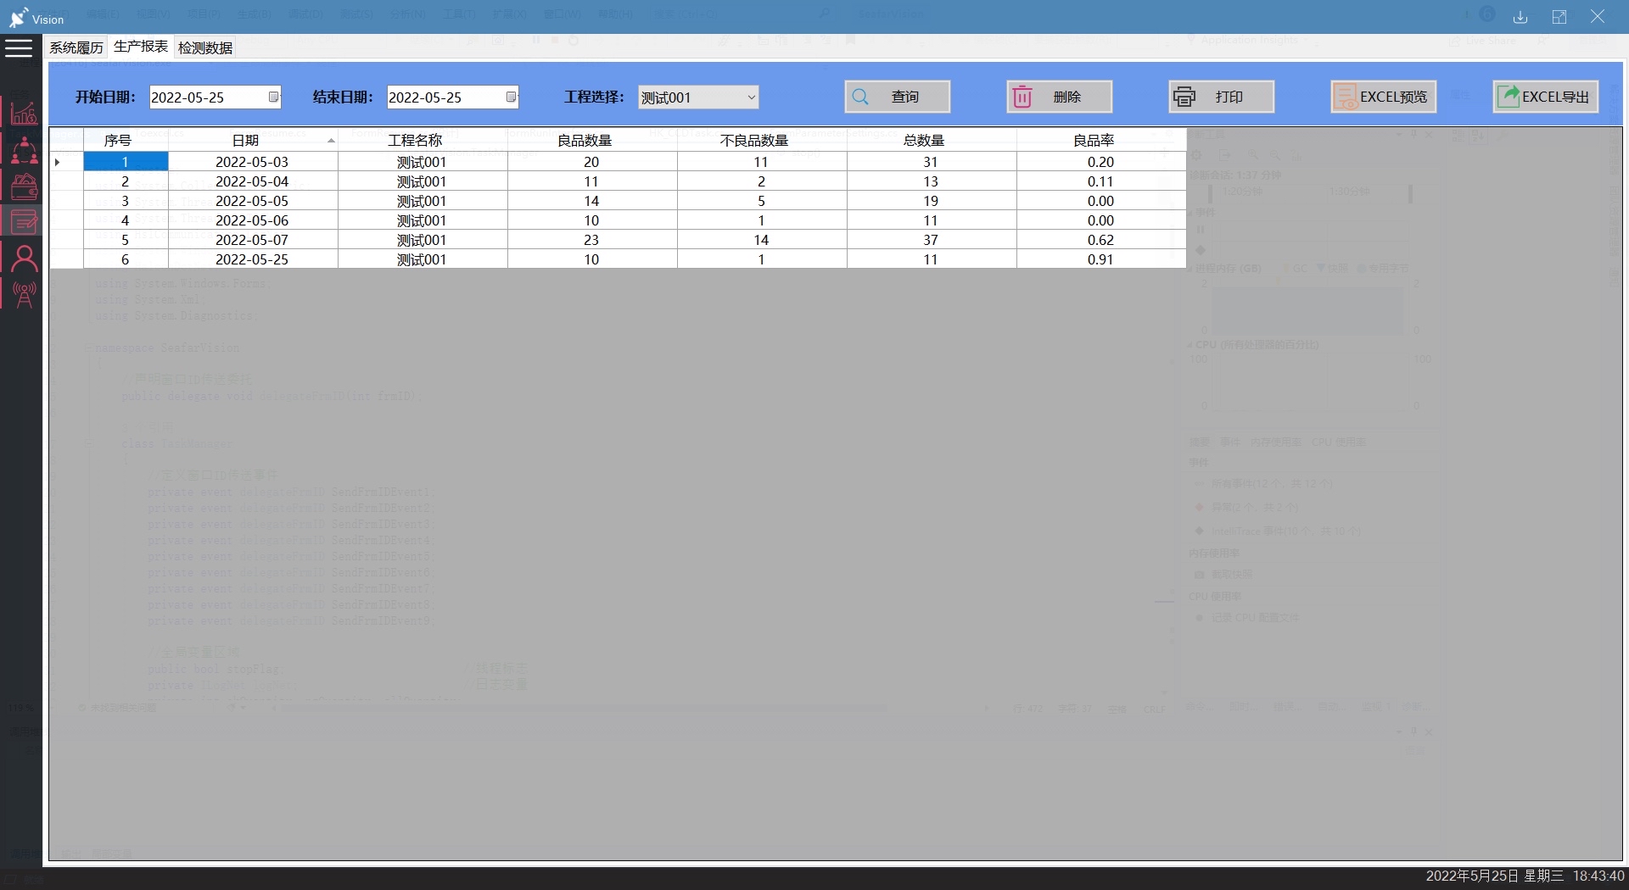Select date cell 2022-05-05

252,201
